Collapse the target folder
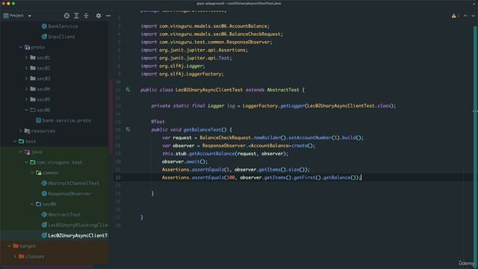This screenshot has height=269, width=478. [9, 246]
